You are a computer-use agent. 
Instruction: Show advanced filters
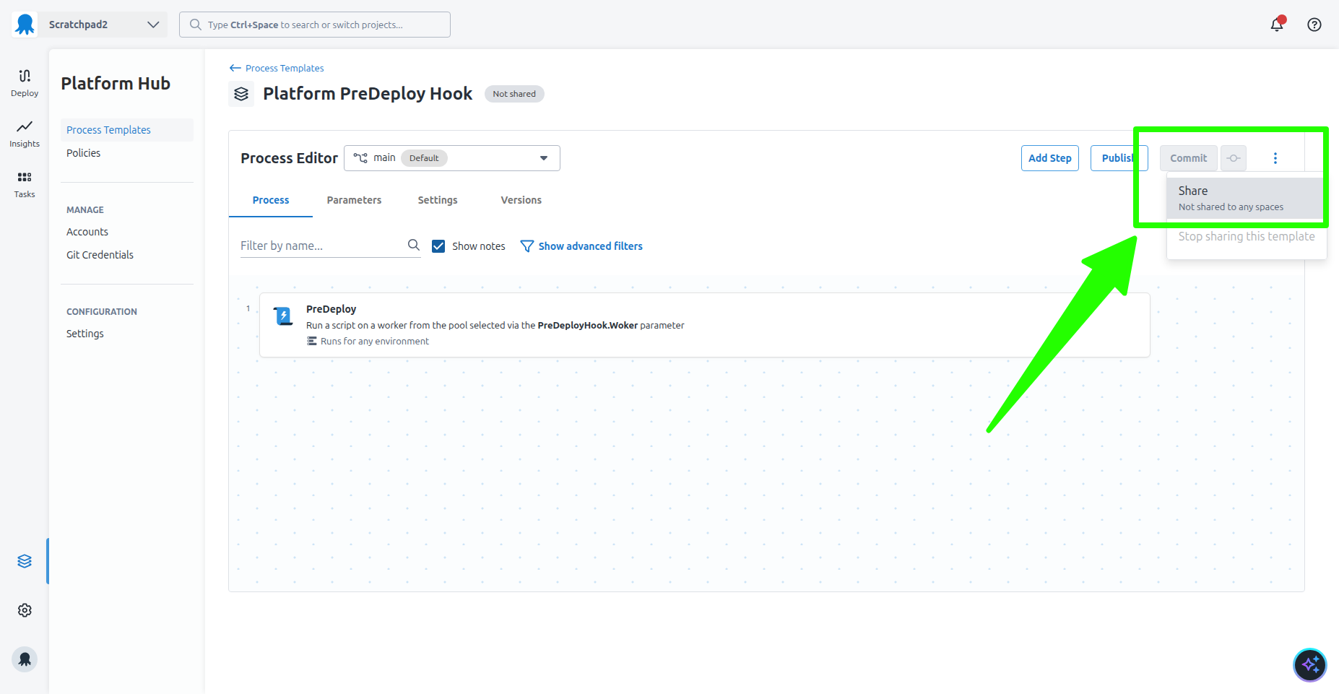tap(581, 246)
